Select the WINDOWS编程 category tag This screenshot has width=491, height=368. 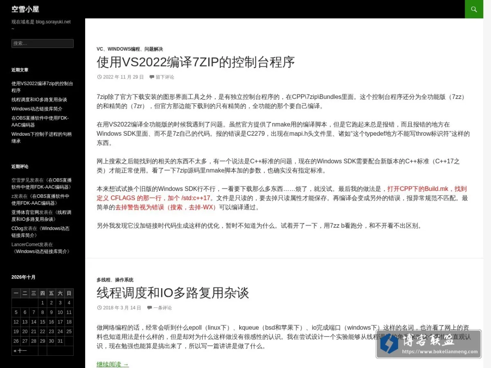coord(124,49)
